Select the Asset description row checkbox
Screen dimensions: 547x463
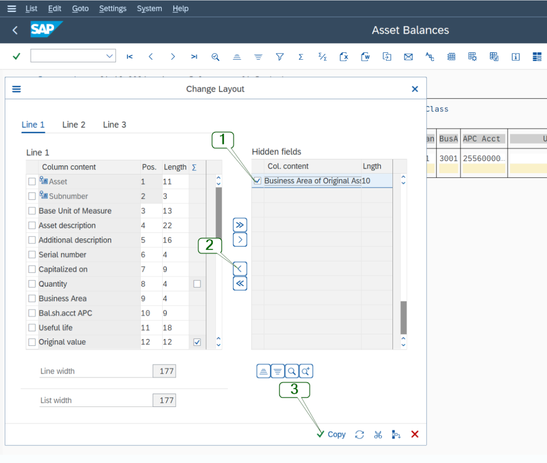pos(32,225)
